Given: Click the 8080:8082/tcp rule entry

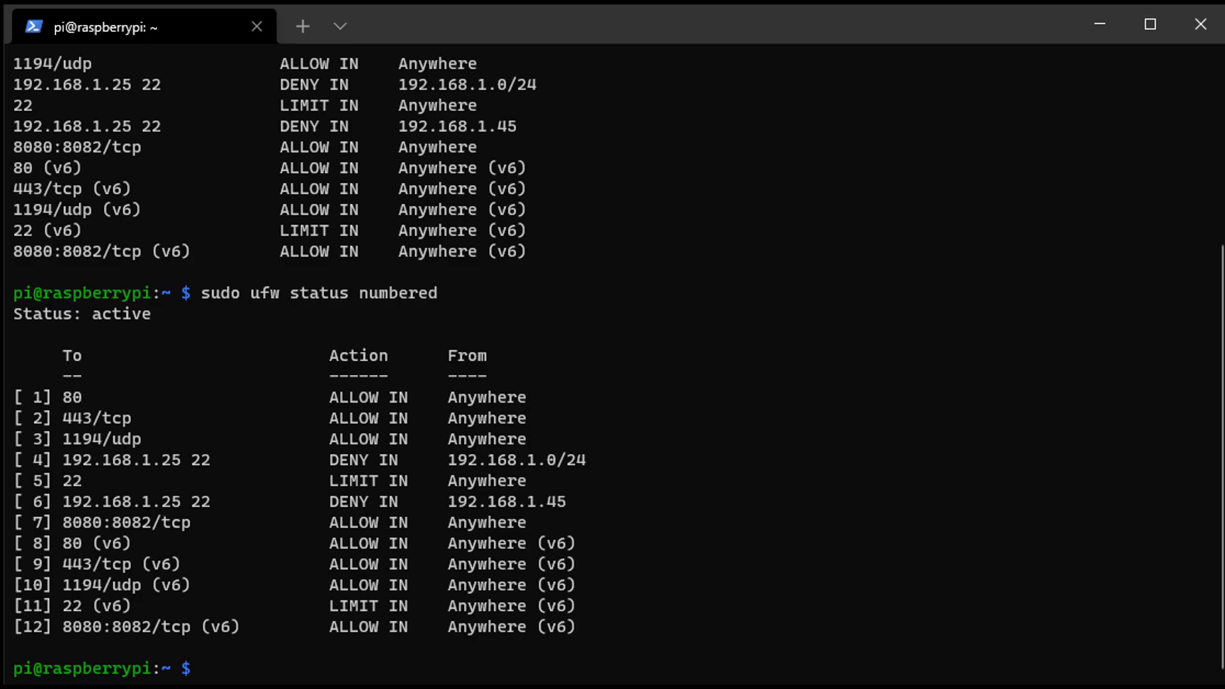Looking at the screenshot, I should click(126, 522).
